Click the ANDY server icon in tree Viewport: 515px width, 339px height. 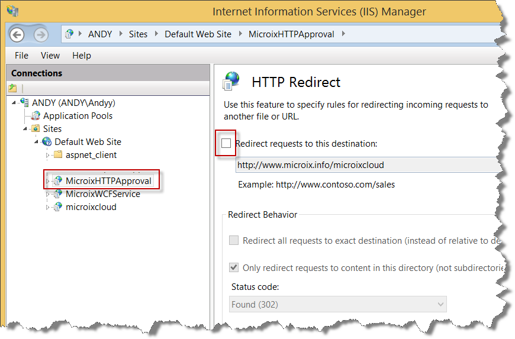(x=24, y=103)
